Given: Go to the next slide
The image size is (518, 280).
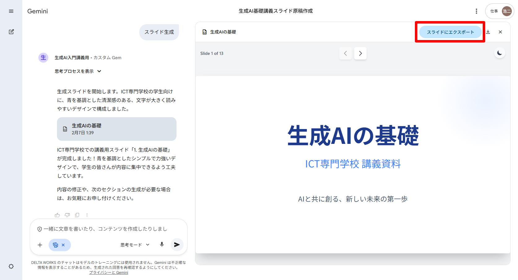Looking at the screenshot, I should [360, 53].
